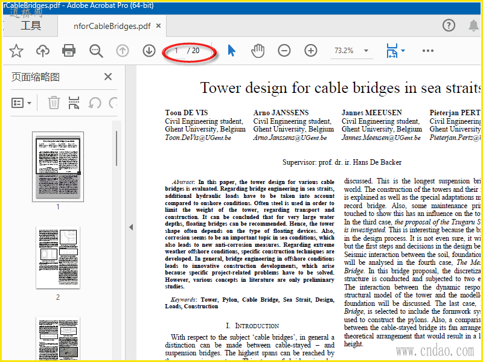483x362 pixels.
Task: Open the find text magnifier tool
Action: click(x=96, y=51)
